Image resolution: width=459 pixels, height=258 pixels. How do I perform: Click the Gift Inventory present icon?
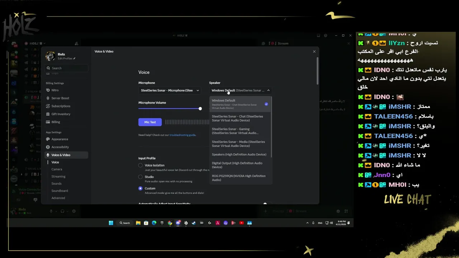click(48, 114)
